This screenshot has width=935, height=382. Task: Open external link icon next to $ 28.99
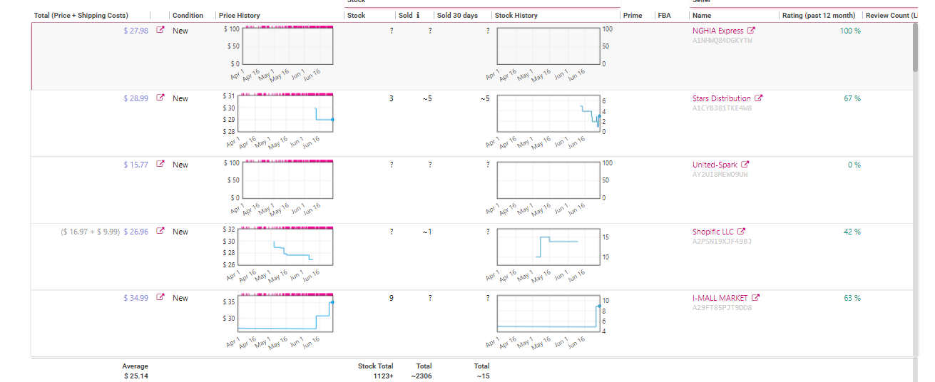[x=160, y=98]
